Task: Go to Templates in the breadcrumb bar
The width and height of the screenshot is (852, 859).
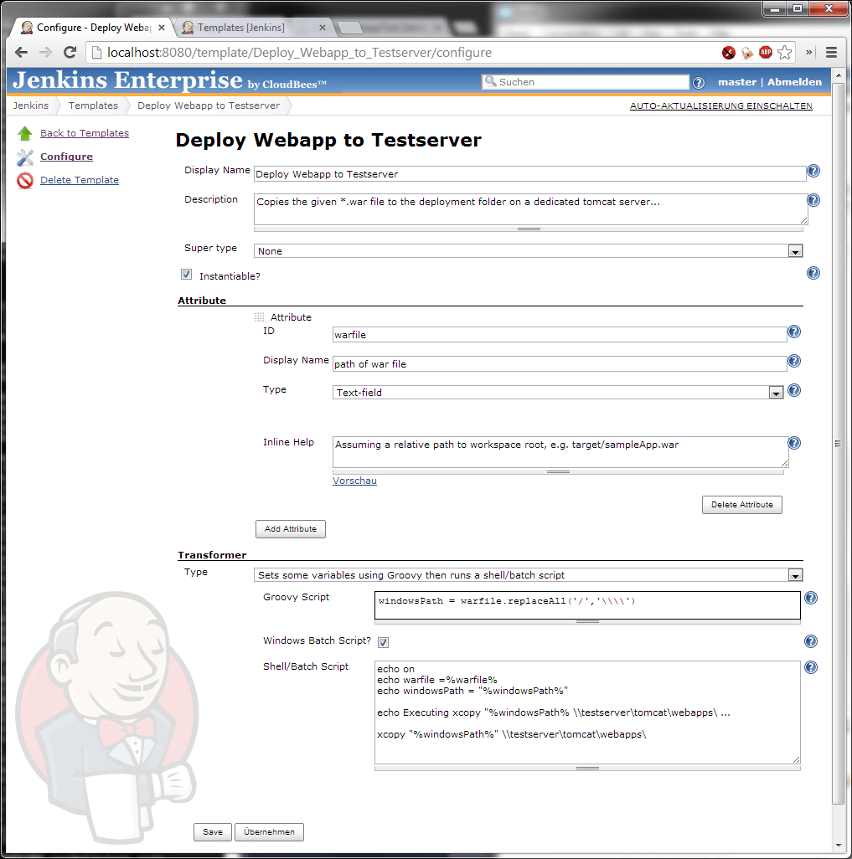Action: (x=93, y=105)
